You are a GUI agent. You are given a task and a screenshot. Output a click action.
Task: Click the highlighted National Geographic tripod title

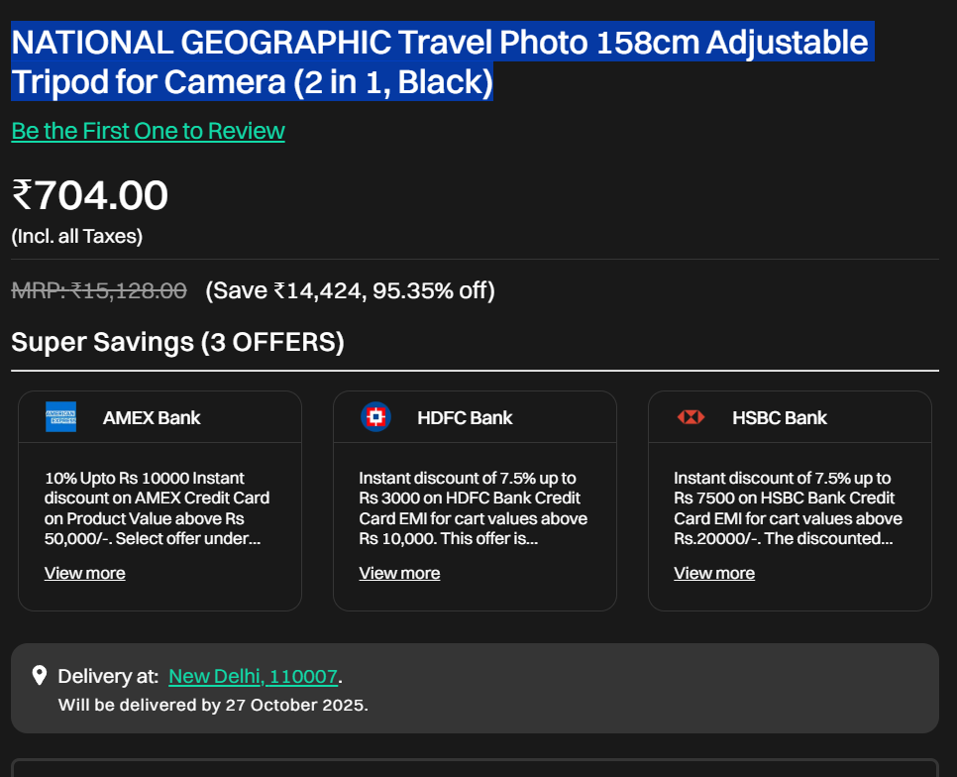(439, 61)
